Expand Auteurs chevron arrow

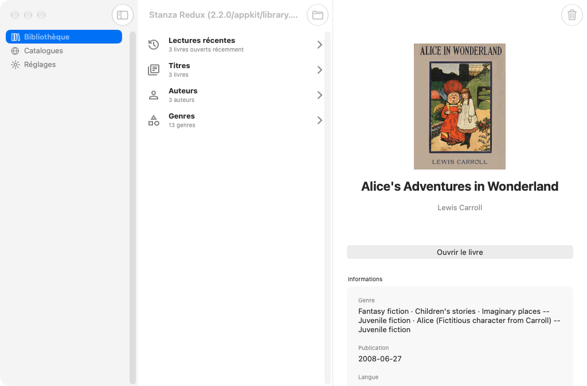click(320, 95)
